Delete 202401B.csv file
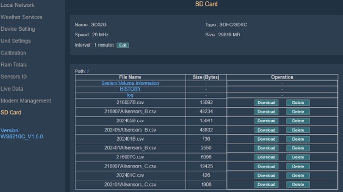 point(298,139)
